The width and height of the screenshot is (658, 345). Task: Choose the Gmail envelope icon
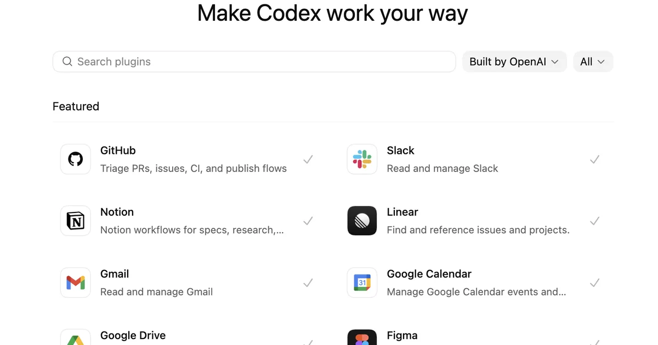pos(76,283)
